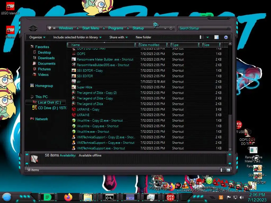271x203 pixels.
Task: Click the Start Menu breadcrumb segment
Action: click(x=91, y=28)
